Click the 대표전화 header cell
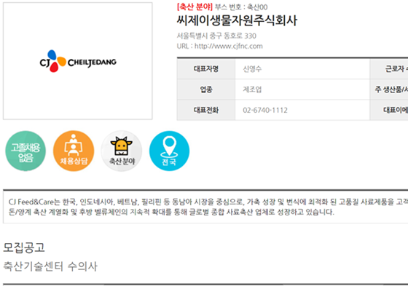This screenshot has width=408, height=286. [206, 110]
